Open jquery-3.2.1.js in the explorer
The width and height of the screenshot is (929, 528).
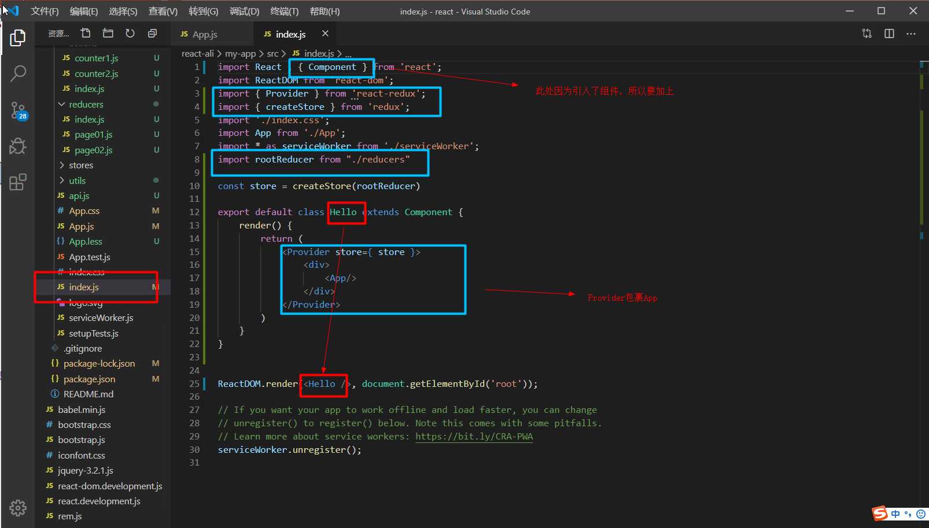(85, 471)
